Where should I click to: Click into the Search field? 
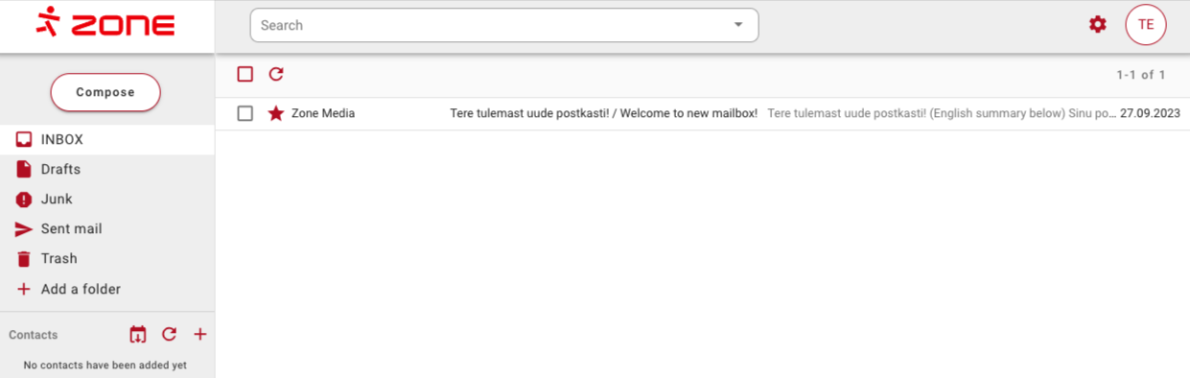coord(489,25)
